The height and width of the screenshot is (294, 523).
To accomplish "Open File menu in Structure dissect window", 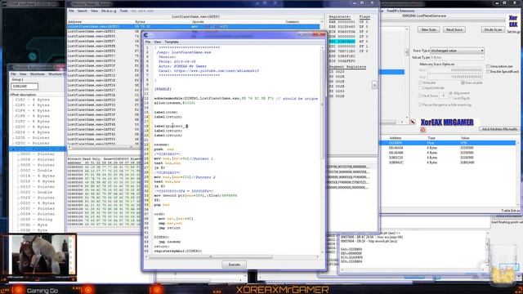I will click(x=13, y=74).
